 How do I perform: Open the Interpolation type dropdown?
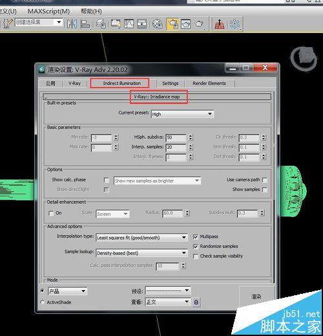(x=141, y=238)
